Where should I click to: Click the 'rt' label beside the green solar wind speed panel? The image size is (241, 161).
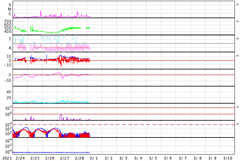click(x=238, y=22)
